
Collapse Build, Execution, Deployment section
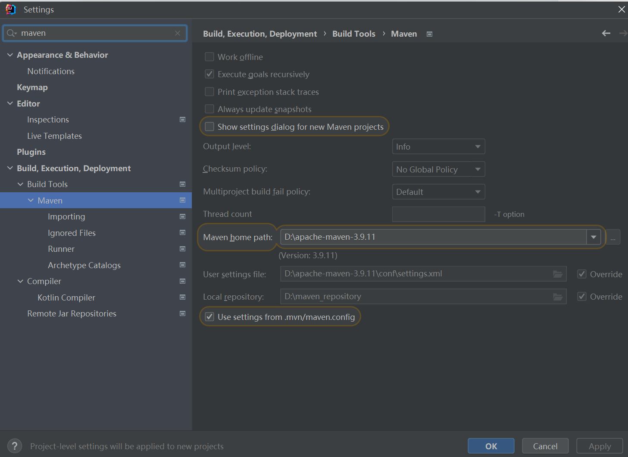pyautogui.click(x=10, y=168)
